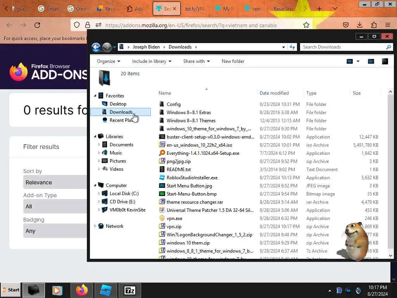Click Explorer's back navigation arrow
The height and width of the screenshot is (298, 397).
96,47
